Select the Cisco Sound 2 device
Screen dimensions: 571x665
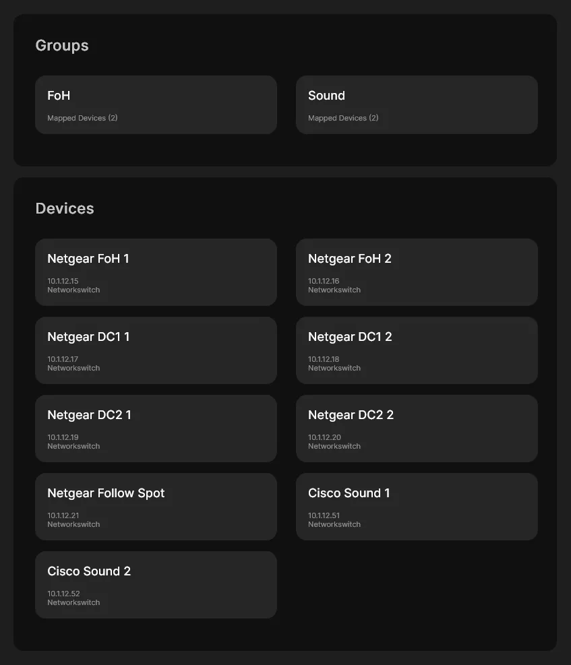[x=156, y=584]
